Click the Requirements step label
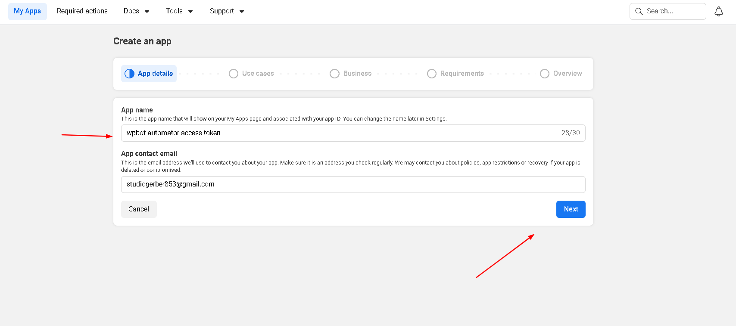Image resolution: width=736 pixels, height=326 pixels. [462, 74]
